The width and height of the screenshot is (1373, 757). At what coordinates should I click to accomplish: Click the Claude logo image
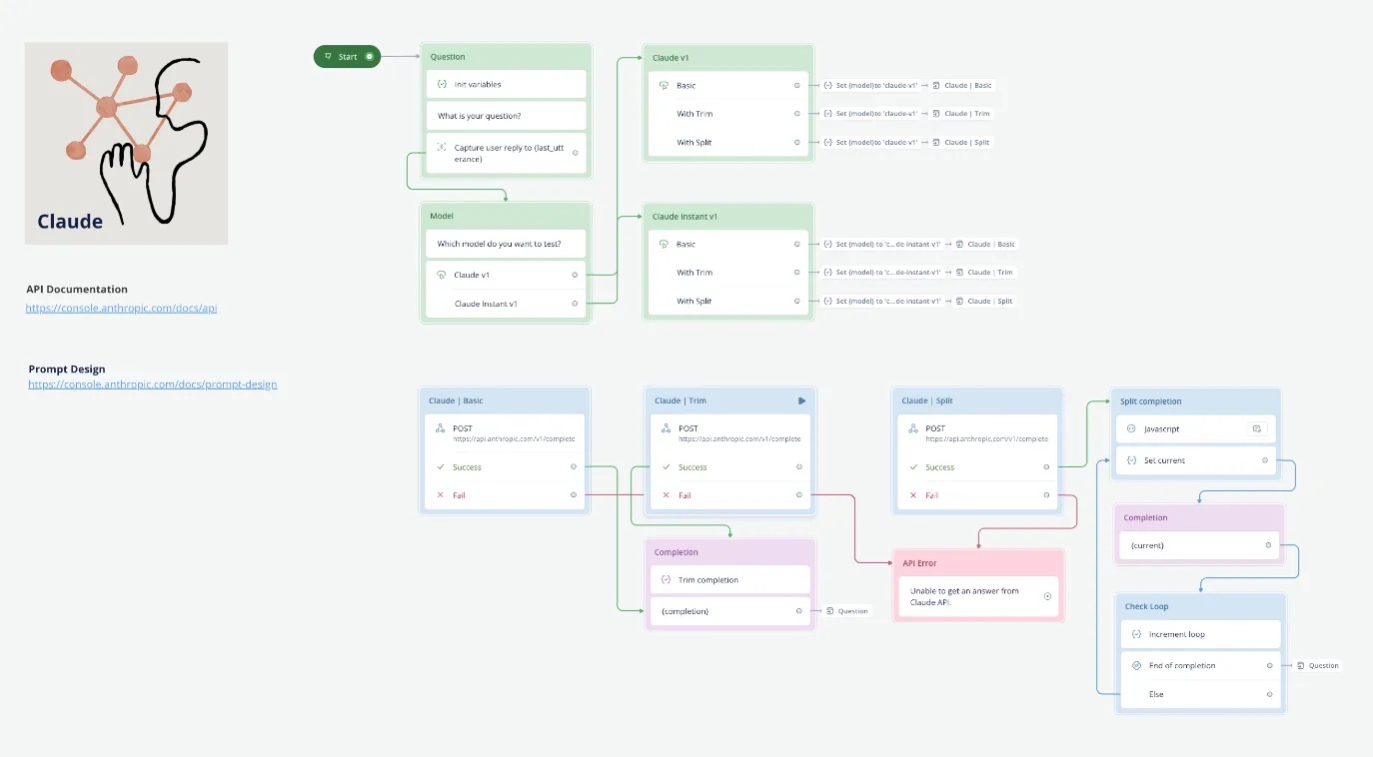coord(127,143)
